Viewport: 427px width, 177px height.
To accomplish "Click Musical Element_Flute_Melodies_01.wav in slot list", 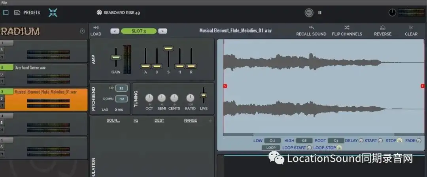I will pos(46,92).
